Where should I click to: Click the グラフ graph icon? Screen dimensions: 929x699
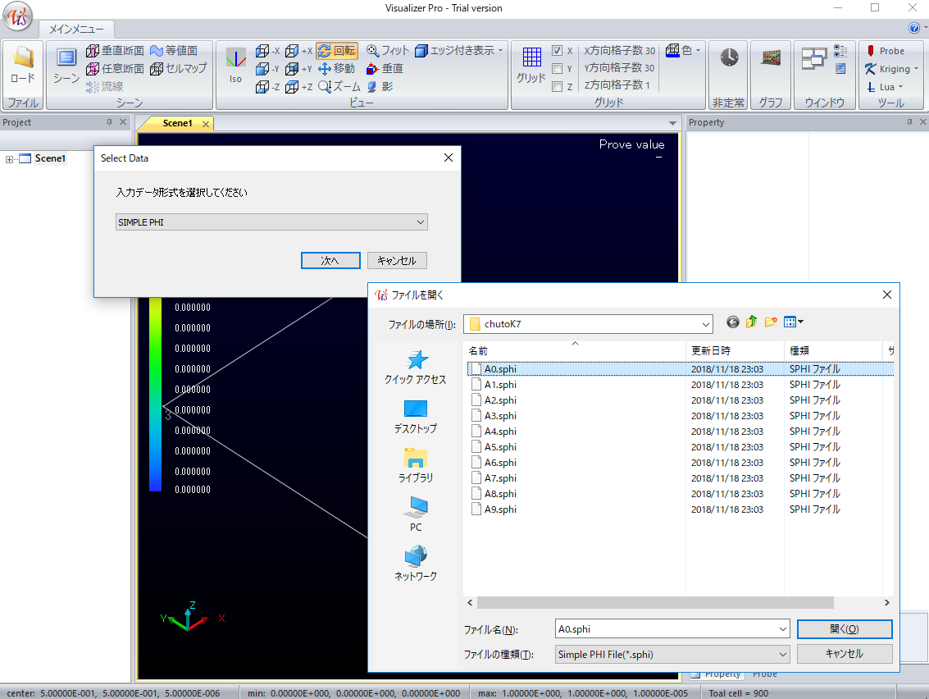(x=770, y=64)
